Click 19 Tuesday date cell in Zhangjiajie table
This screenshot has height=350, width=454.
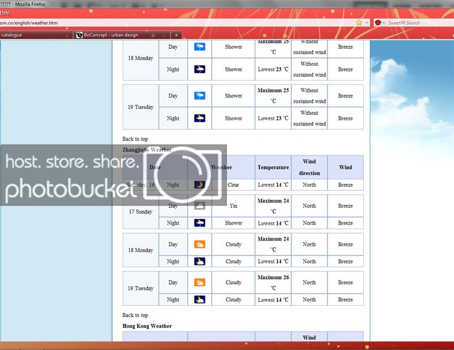[141, 288]
